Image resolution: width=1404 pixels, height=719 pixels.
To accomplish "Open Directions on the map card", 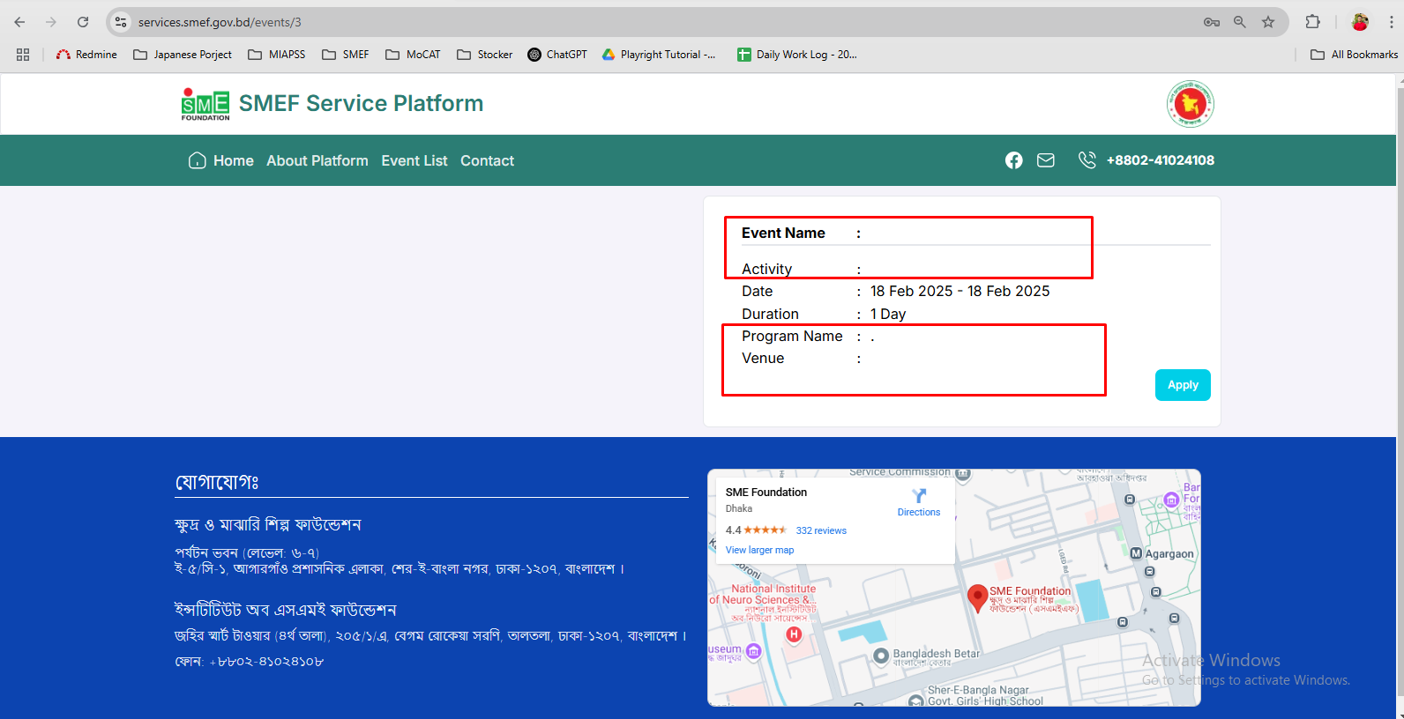I will (x=919, y=502).
